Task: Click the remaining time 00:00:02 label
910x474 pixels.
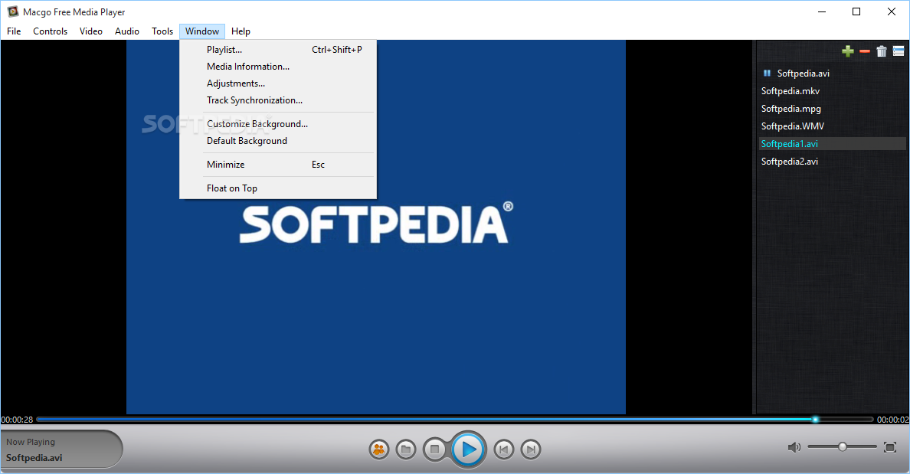Action: pyautogui.click(x=892, y=420)
